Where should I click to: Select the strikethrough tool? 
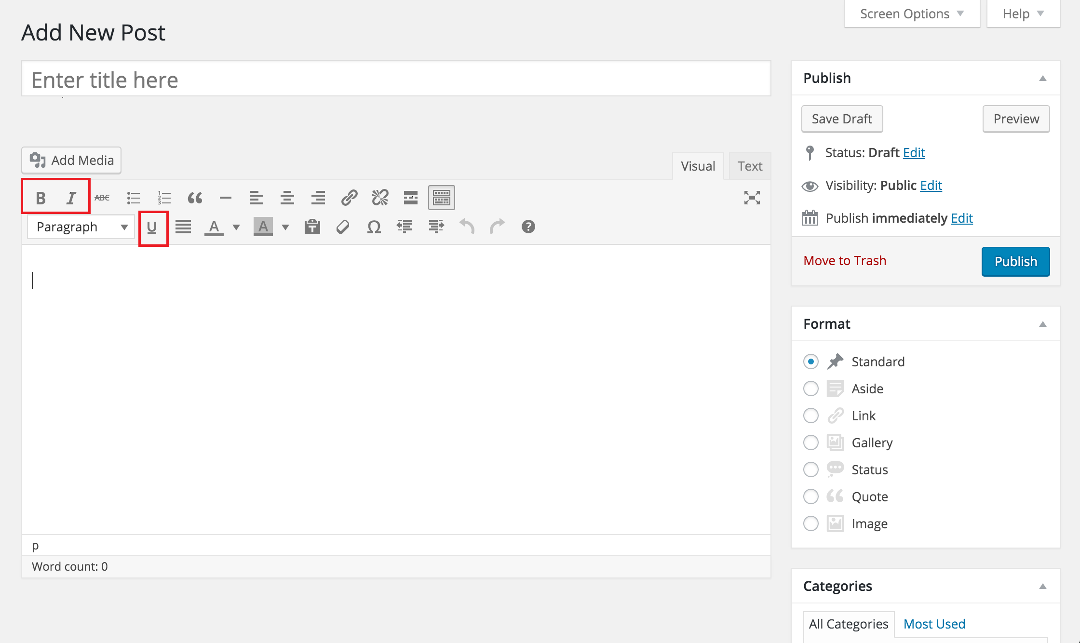pyautogui.click(x=102, y=197)
